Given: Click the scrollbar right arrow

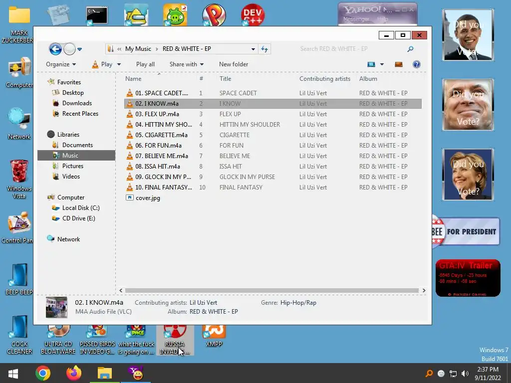Looking at the screenshot, I should (x=424, y=290).
